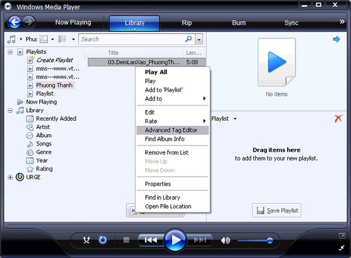Screen dimensions: 351x258
Task: Toggle shuffle mode
Action: [x=87, y=240]
